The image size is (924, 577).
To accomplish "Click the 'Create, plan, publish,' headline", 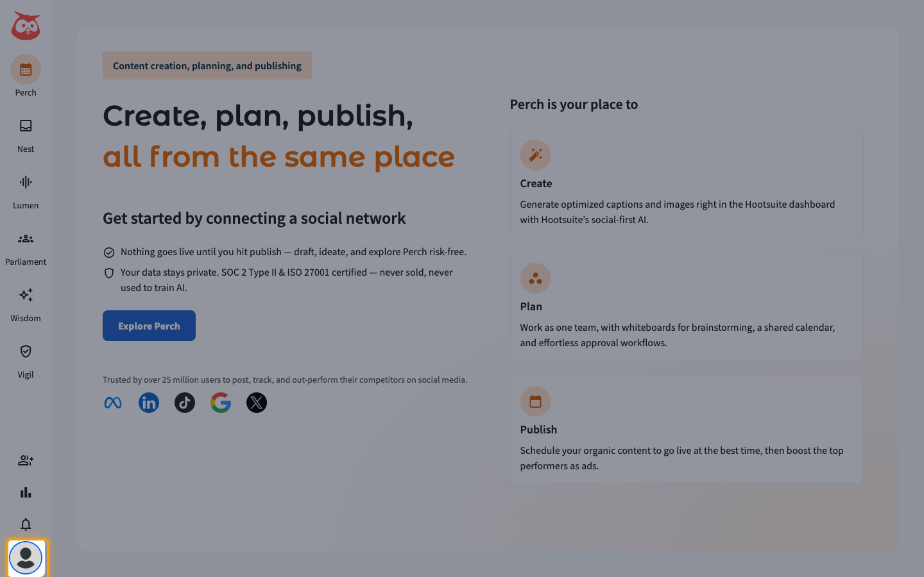I will tap(258, 116).
